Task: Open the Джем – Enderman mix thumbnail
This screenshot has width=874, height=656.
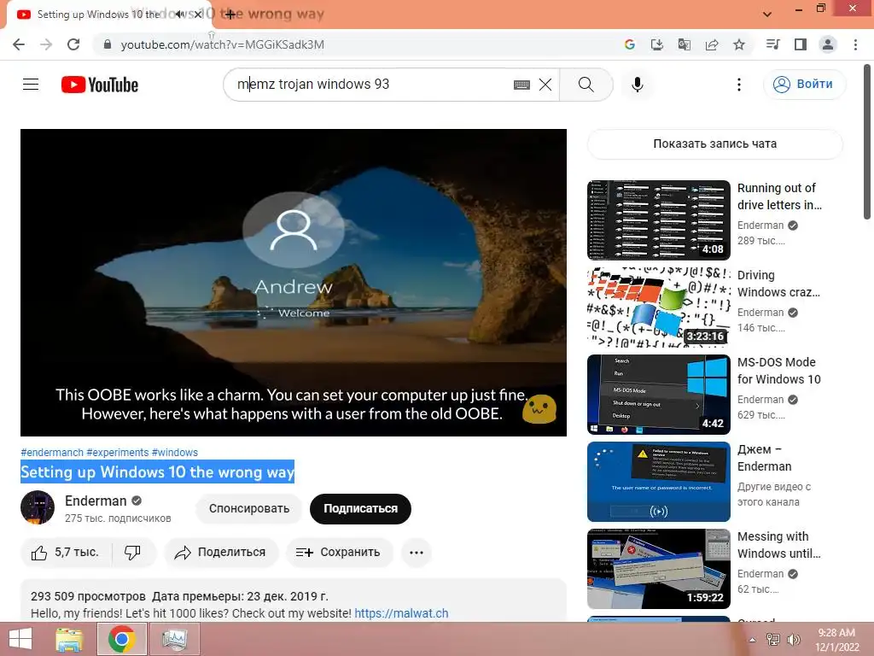Action: click(658, 482)
